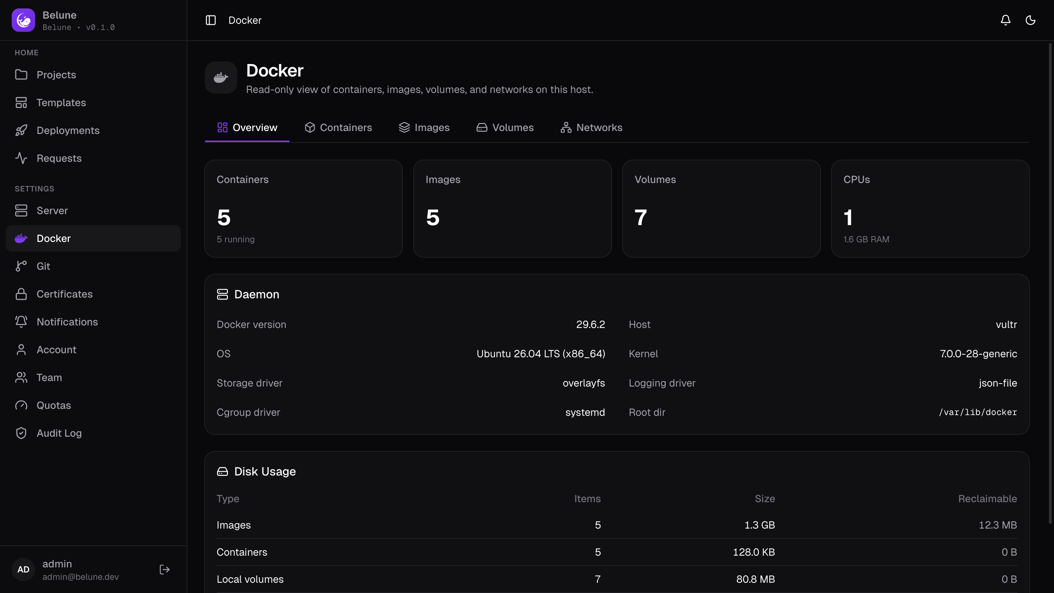Open the Projects page
The image size is (1054, 593).
point(93,74)
